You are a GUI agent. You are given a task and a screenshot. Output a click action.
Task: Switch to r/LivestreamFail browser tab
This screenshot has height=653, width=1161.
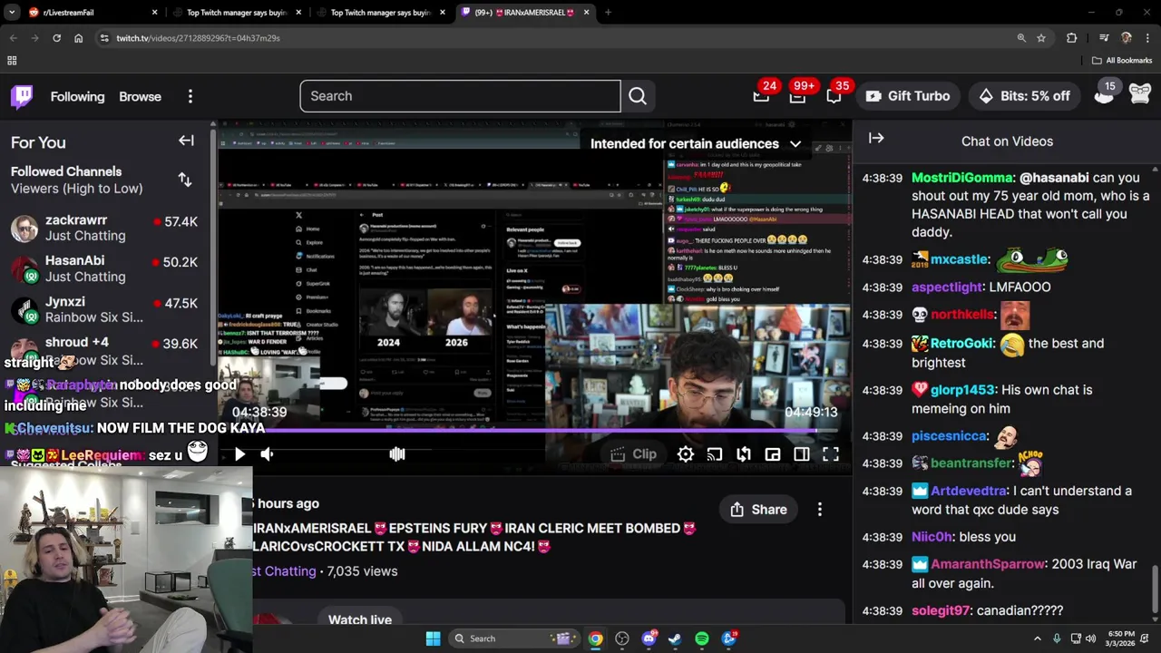point(91,13)
